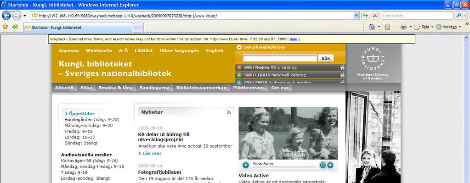Click the Sök button
Screen dimensions: 470x183
[326, 58]
